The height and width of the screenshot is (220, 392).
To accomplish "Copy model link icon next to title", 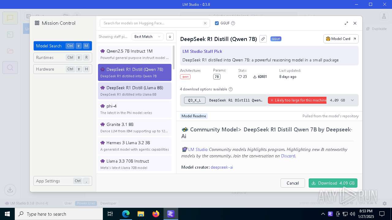I will [263, 39].
